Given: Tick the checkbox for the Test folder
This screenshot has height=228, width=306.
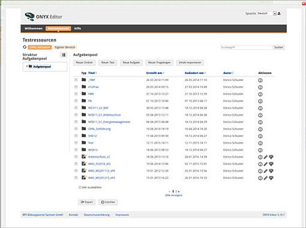Looking at the screenshot, I should coord(76,143).
